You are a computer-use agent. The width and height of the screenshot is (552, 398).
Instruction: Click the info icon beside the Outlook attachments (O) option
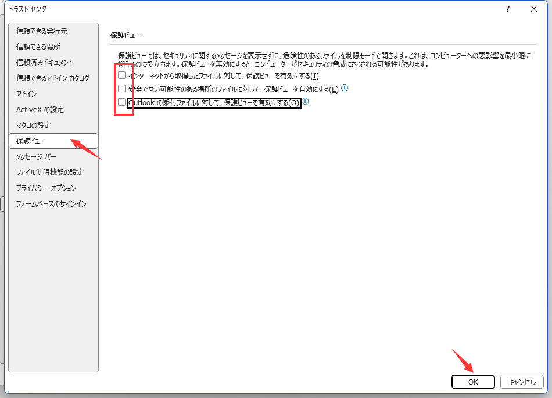point(305,102)
